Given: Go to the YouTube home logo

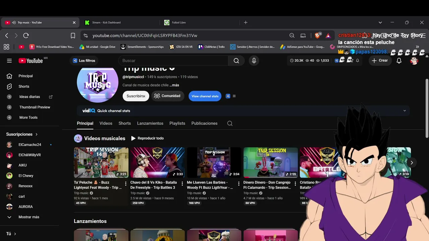Looking at the screenshot, I should click(x=30, y=61).
